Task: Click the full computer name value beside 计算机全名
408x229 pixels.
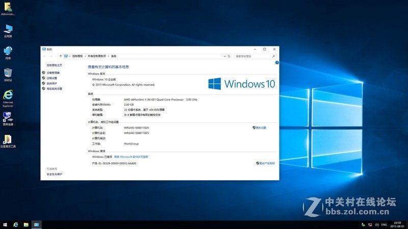Action: coord(136,133)
